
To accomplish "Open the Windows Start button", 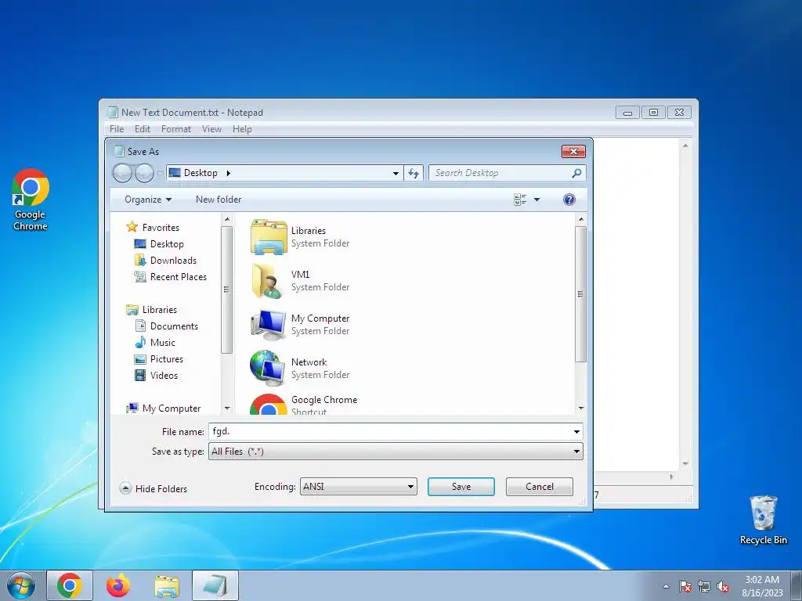I will tap(21, 585).
